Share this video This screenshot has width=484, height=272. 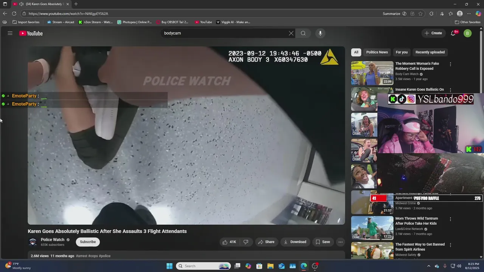coord(266,242)
